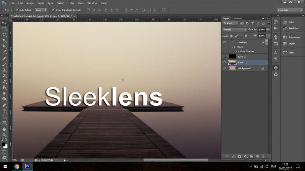Open the Normal blend mode dropdown
This screenshot has width=305, height=171.
[x=234, y=30]
